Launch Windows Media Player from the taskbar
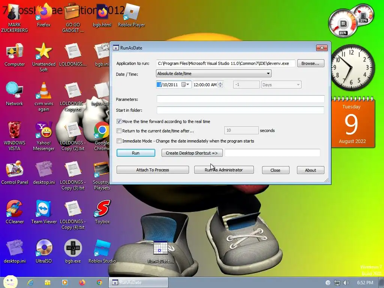 [x=65, y=282]
